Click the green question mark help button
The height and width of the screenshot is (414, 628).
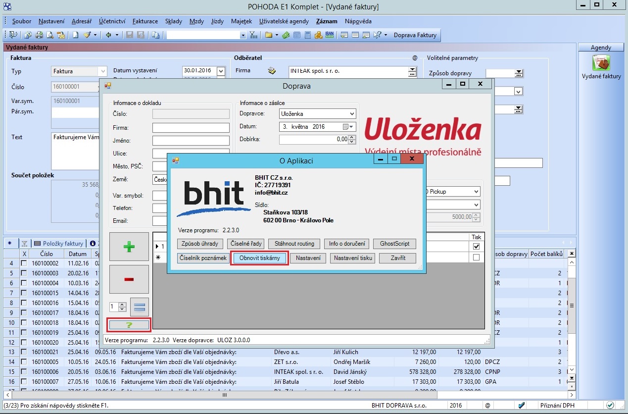click(129, 325)
